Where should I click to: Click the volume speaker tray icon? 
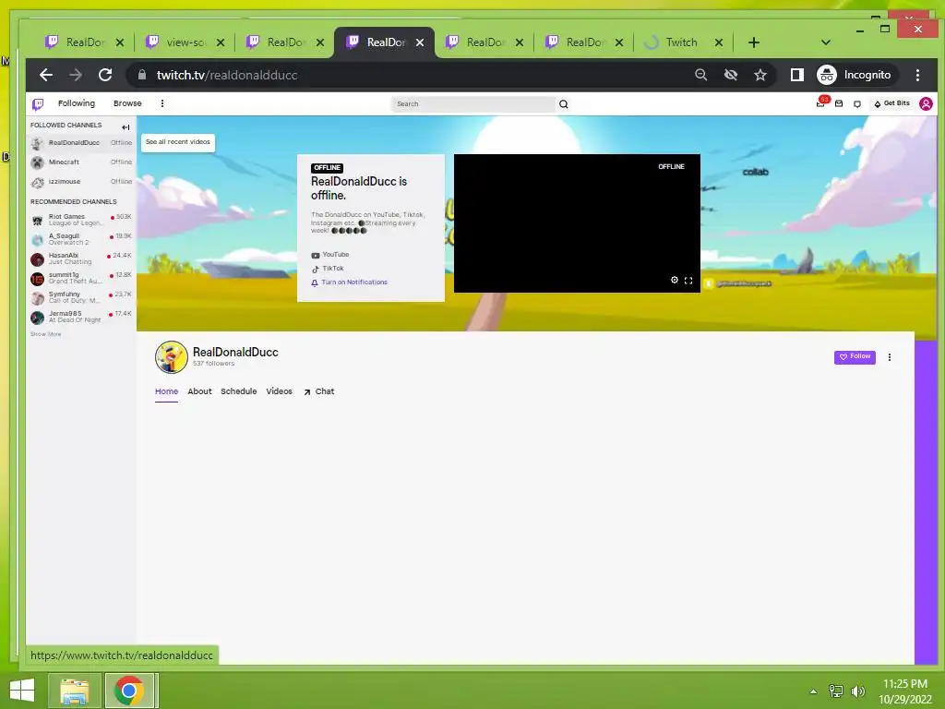(858, 691)
